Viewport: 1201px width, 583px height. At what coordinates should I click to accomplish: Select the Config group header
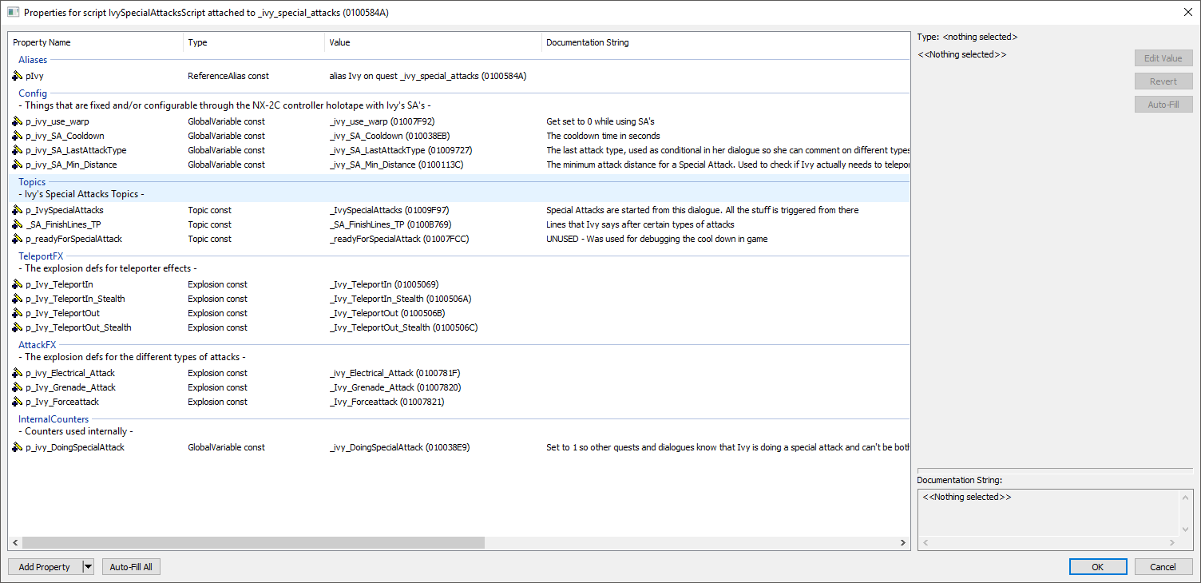point(33,93)
